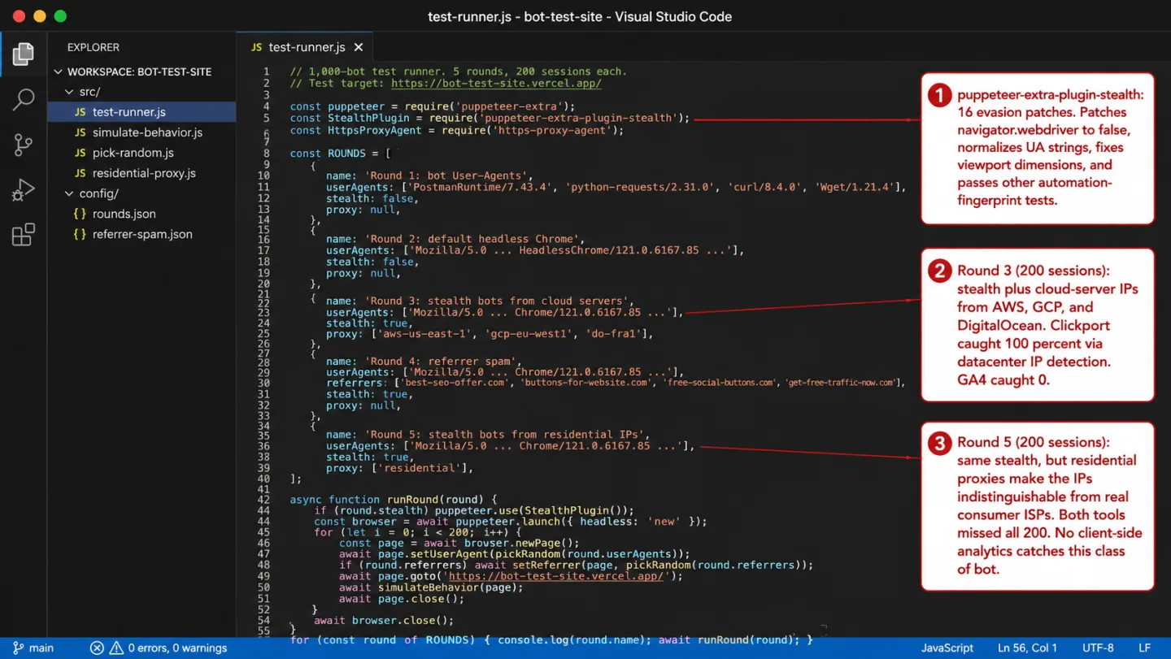This screenshot has width=1171, height=659.
Task: Change the UTF-8 encoding setting
Action: pyautogui.click(x=1098, y=648)
